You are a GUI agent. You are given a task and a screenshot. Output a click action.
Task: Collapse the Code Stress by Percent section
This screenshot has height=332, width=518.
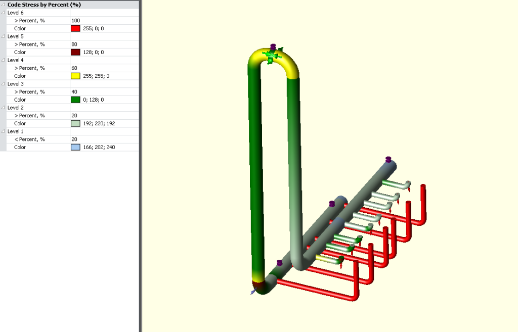[4, 5]
